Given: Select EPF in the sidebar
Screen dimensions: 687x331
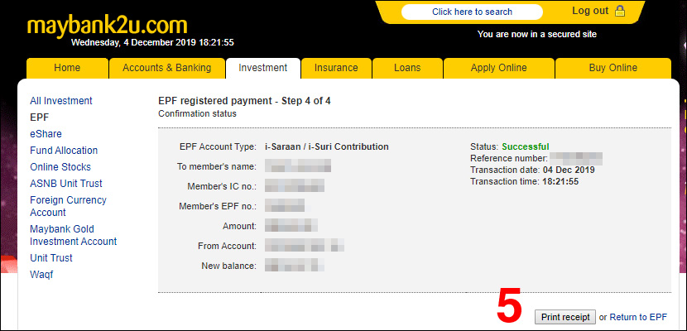Looking at the screenshot, I should (40, 118).
